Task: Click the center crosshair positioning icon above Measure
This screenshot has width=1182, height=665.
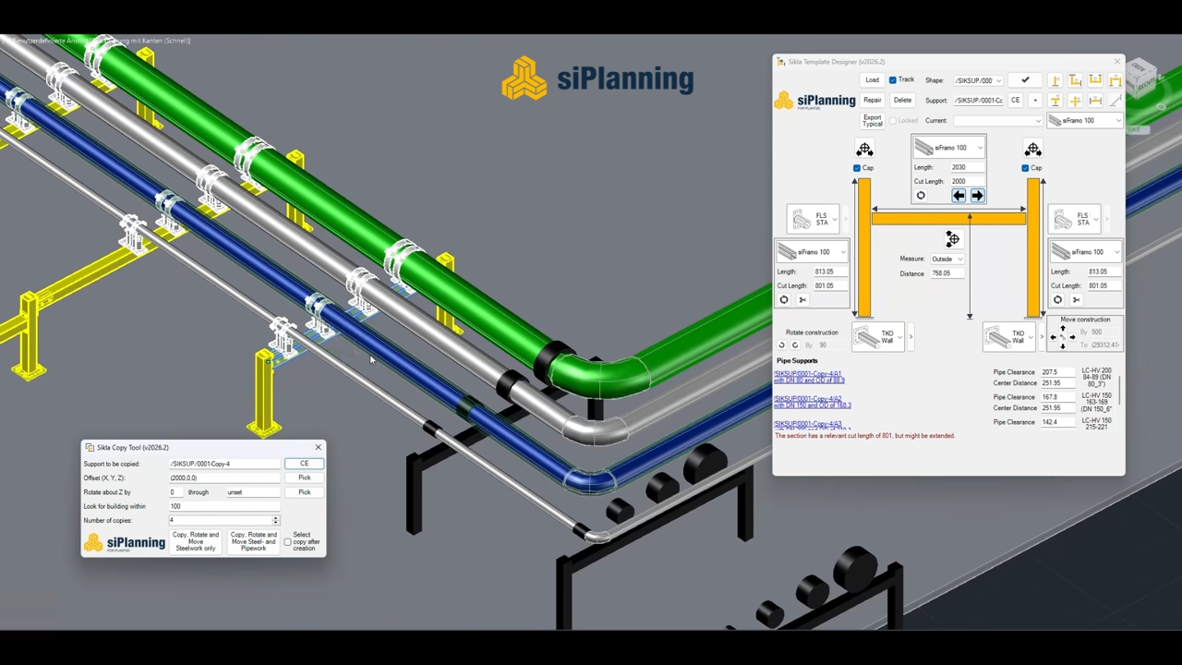Action: pyautogui.click(x=953, y=239)
